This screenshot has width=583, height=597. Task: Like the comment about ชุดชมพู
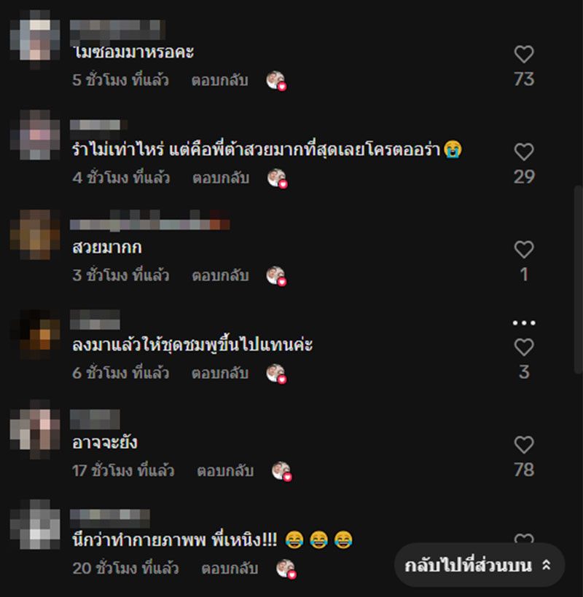pos(524,347)
